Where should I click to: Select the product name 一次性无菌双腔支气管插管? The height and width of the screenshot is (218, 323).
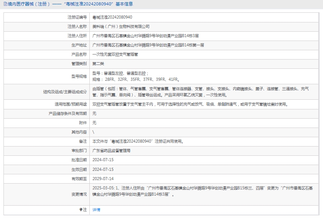[x=115, y=54]
